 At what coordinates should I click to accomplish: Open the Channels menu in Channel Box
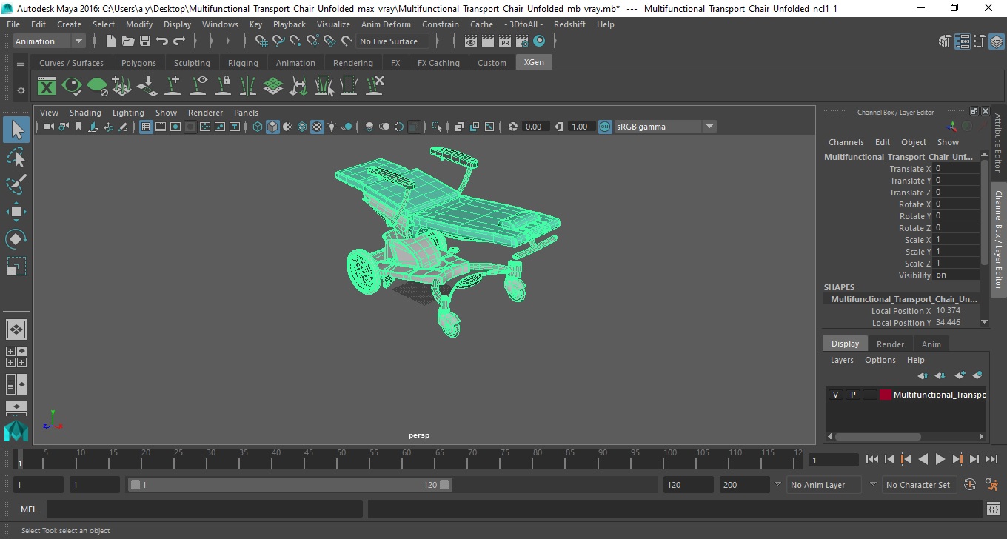pyautogui.click(x=846, y=142)
